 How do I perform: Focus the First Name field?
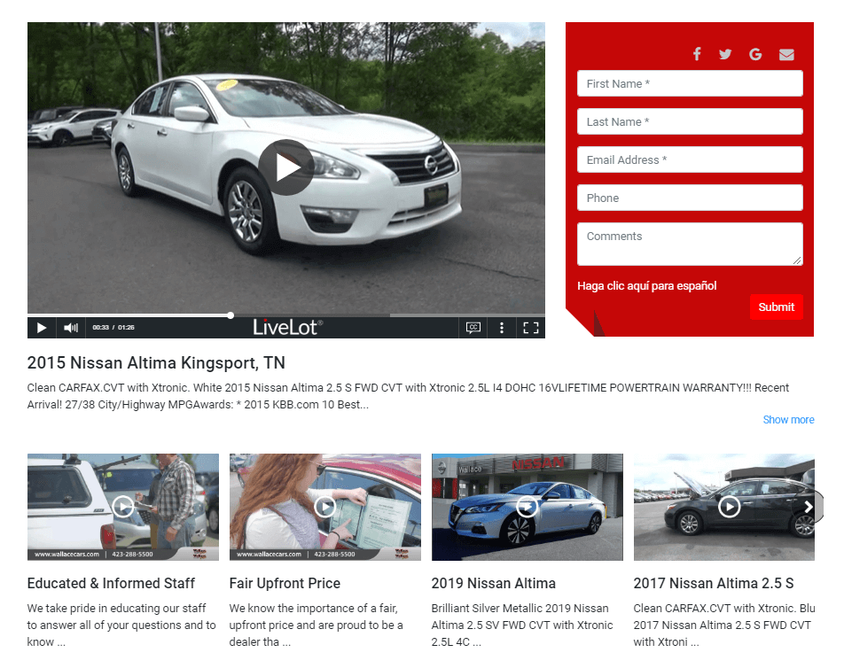[690, 83]
